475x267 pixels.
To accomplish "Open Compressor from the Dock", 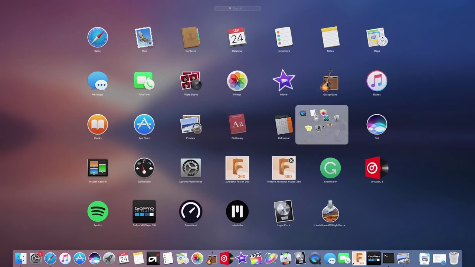I will pyautogui.click(x=285, y=258).
